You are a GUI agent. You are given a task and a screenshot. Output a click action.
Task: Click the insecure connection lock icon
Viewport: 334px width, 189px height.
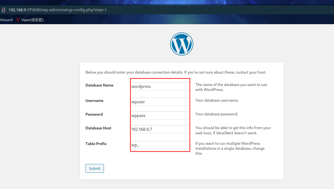click(3, 10)
